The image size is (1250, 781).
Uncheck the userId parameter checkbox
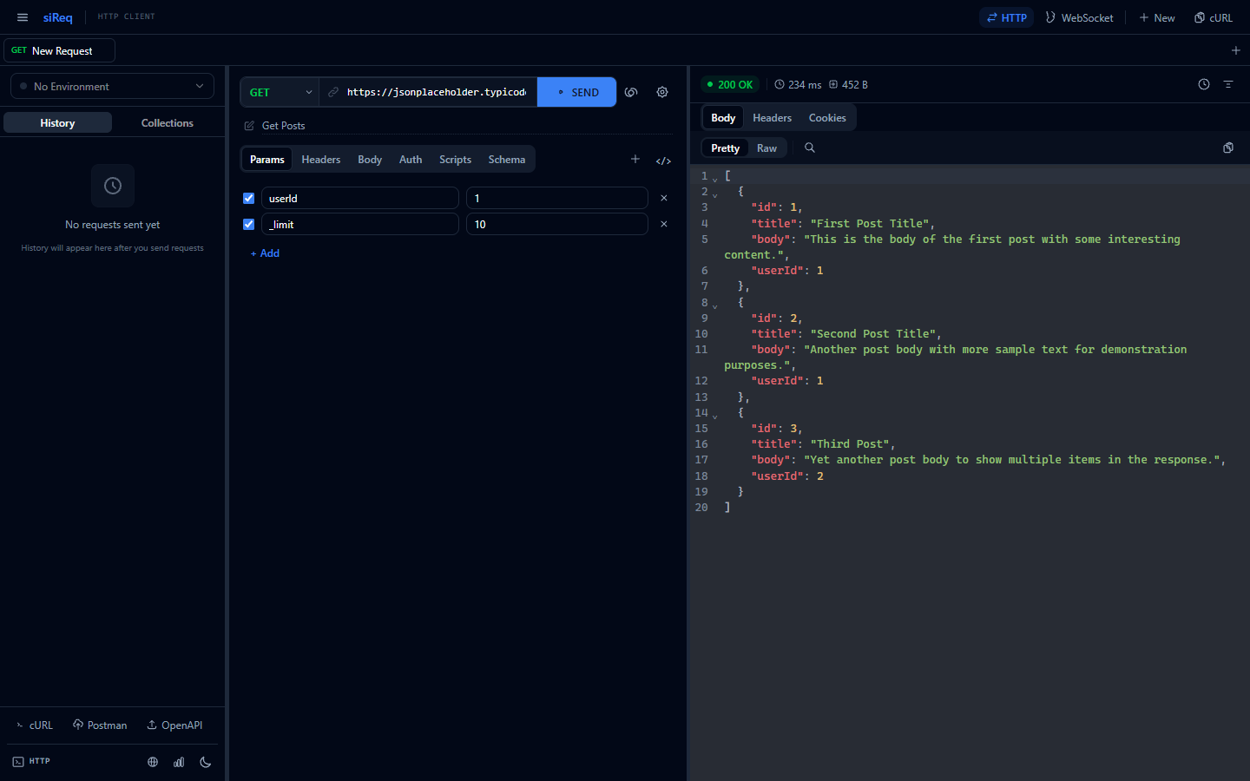tap(248, 198)
